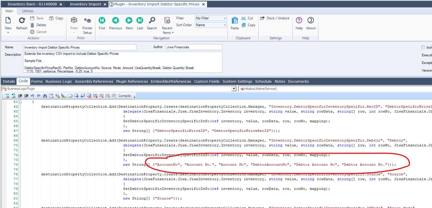Click the Name input field
This screenshot has width=432, height=208.
[x=80, y=47]
